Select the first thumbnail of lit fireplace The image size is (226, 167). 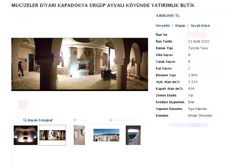pos(25,135)
